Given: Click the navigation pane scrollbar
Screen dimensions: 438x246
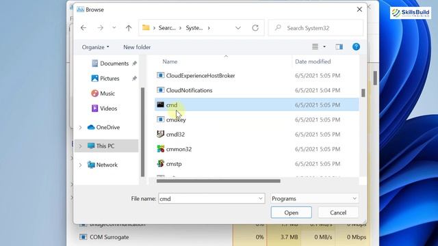Looking at the screenshot, I should click(142, 132).
